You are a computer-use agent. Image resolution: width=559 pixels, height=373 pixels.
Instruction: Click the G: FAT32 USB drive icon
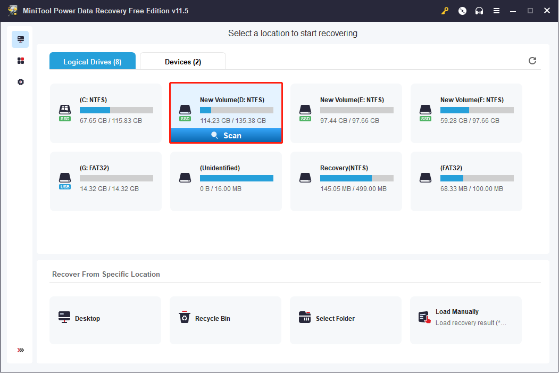point(65,181)
